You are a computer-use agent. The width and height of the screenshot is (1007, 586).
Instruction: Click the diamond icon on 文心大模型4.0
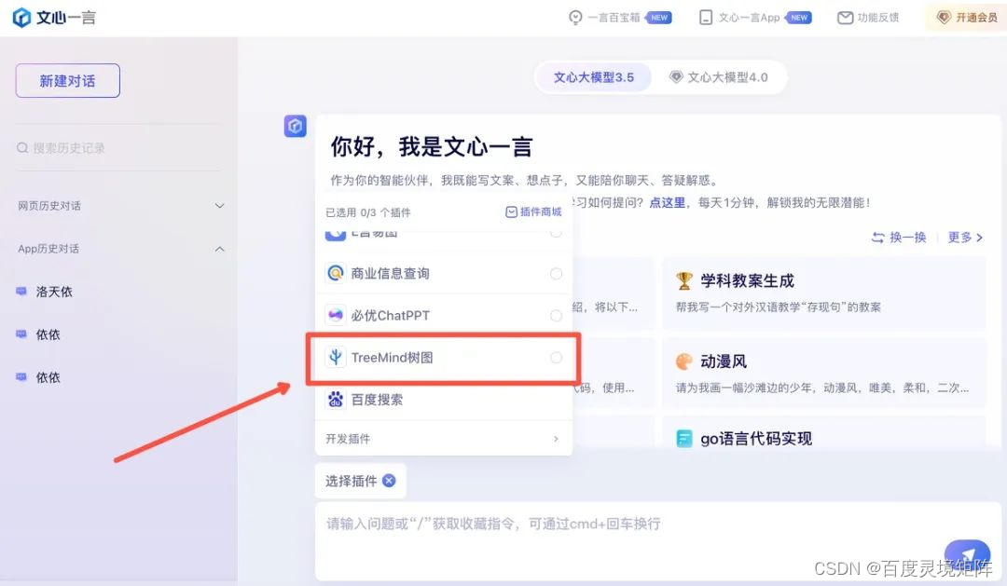coord(676,77)
